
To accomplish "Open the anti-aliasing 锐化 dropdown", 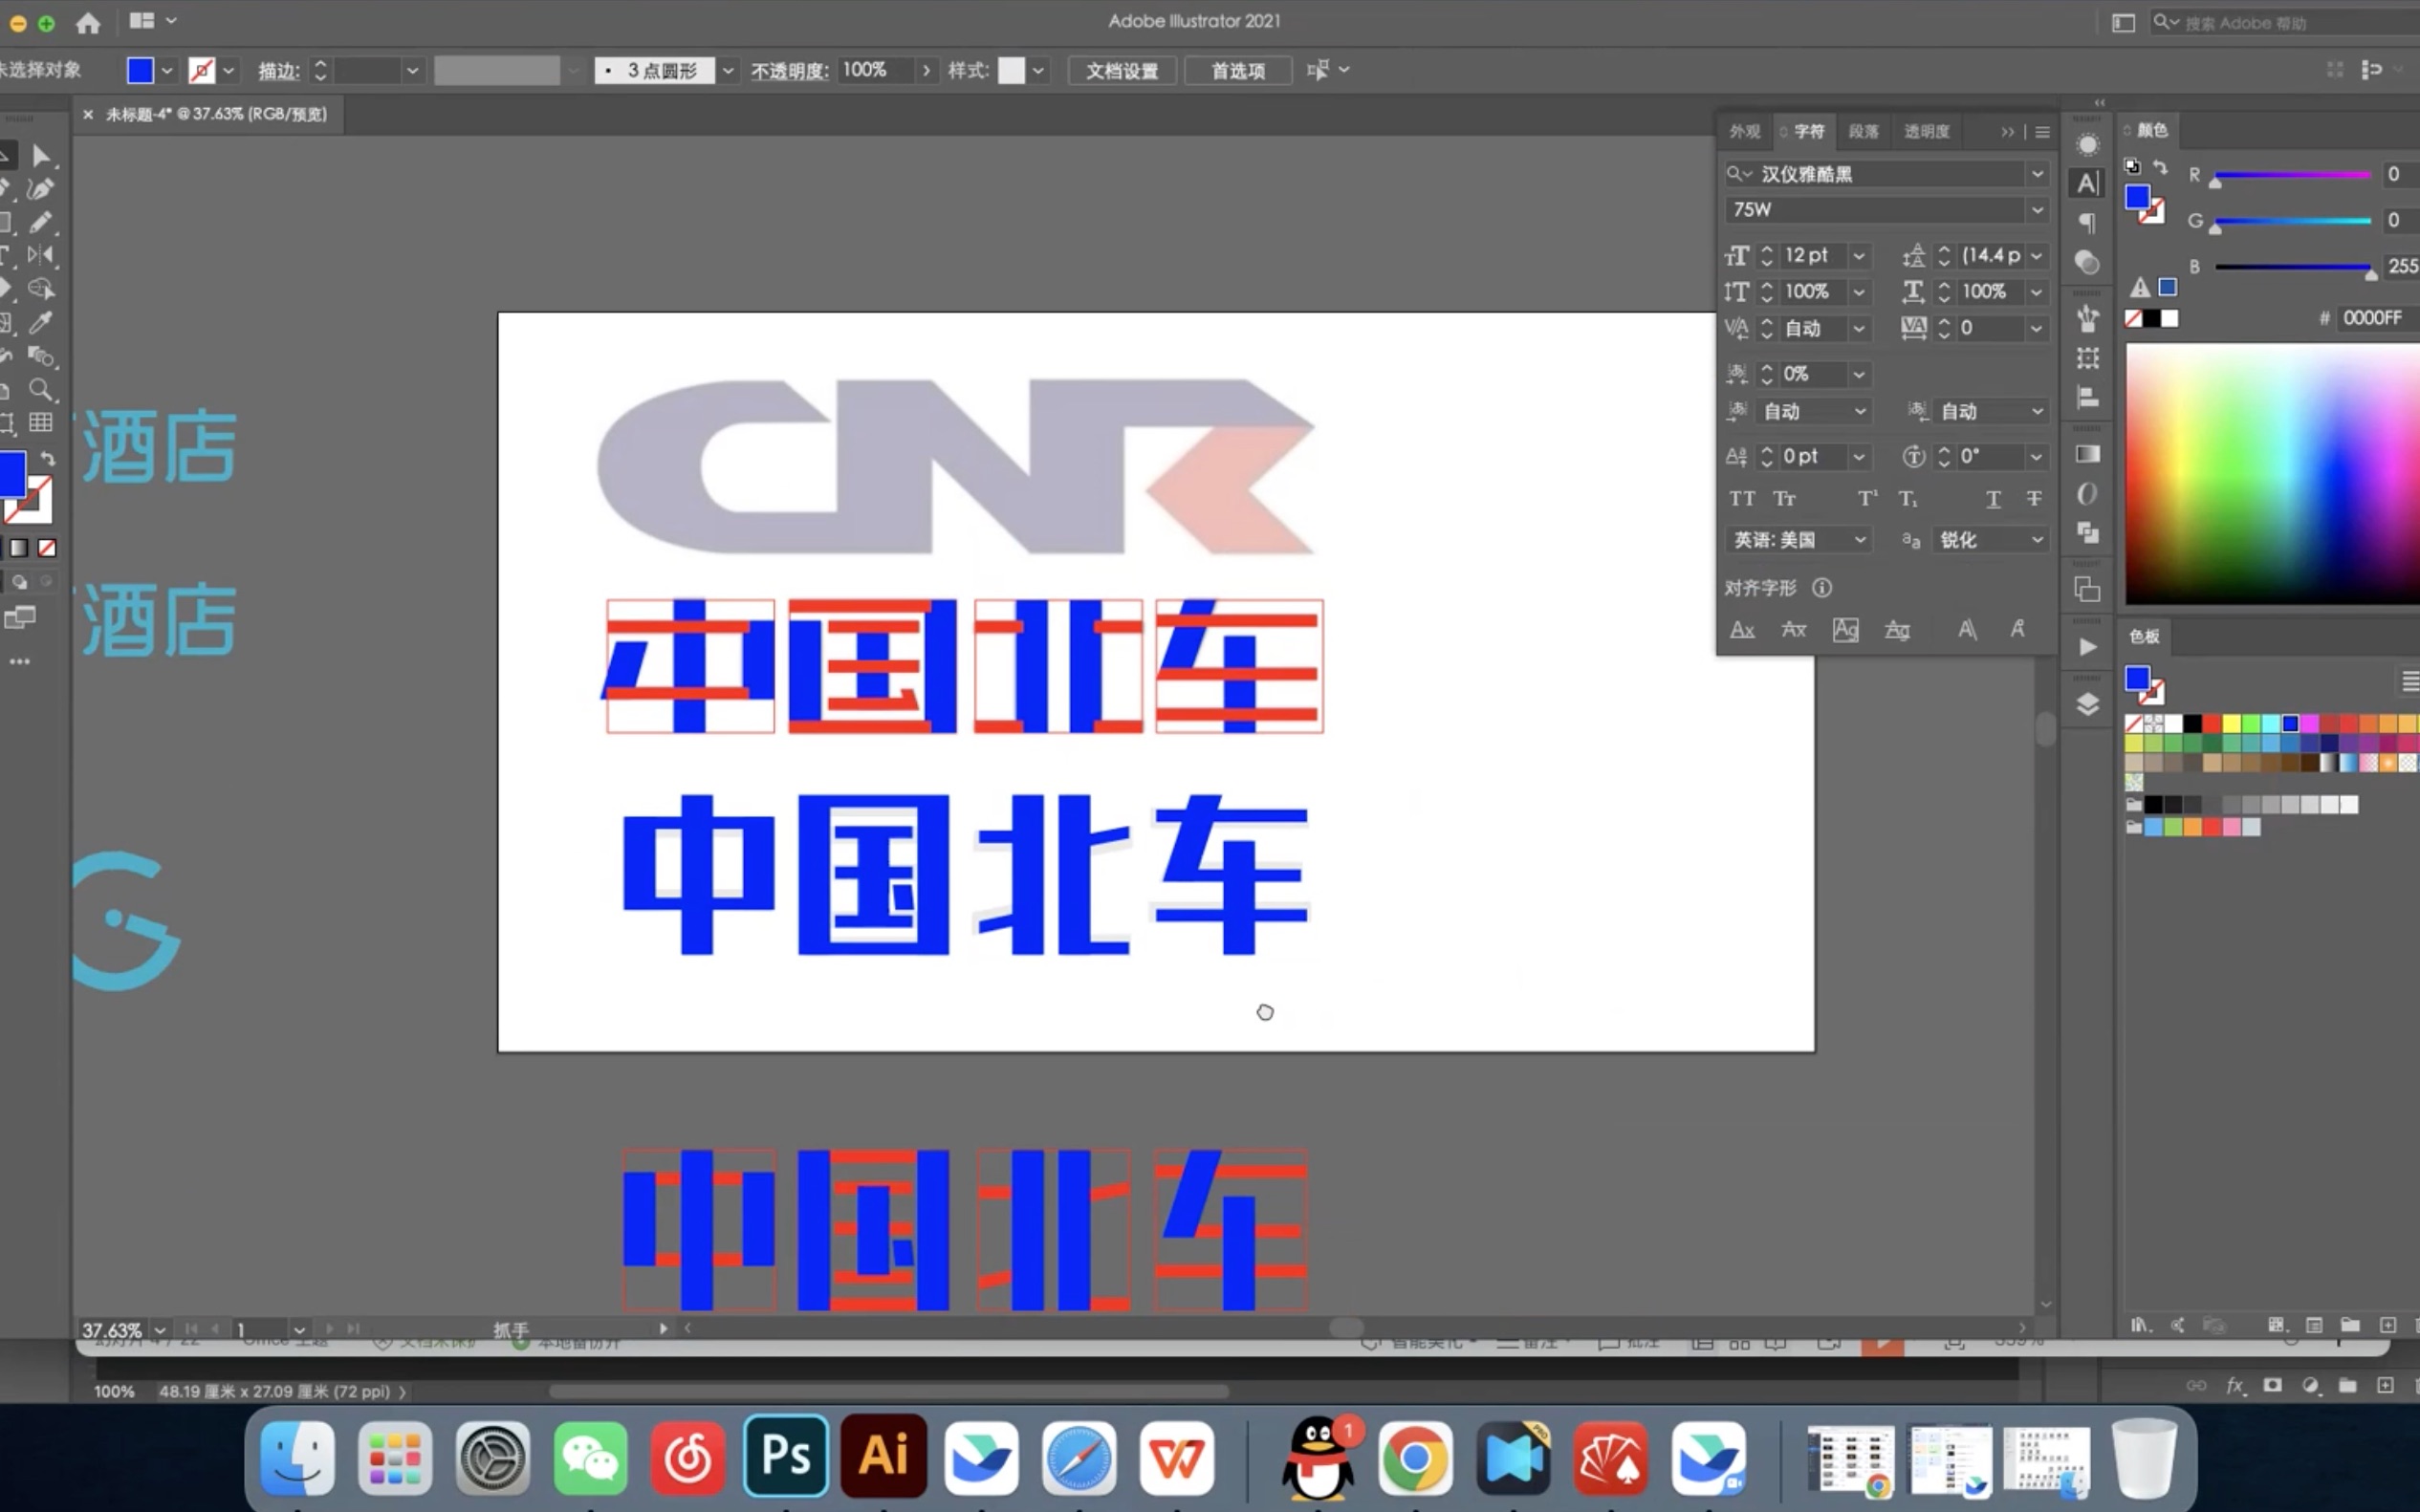I will click(x=1990, y=540).
